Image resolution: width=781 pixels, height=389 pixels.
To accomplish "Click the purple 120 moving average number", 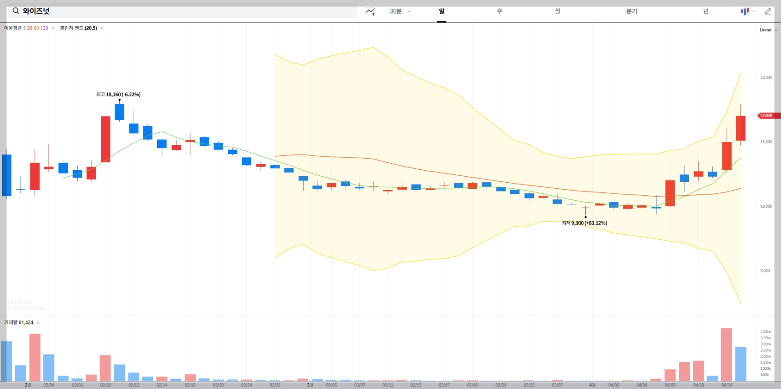I will (44, 28).
